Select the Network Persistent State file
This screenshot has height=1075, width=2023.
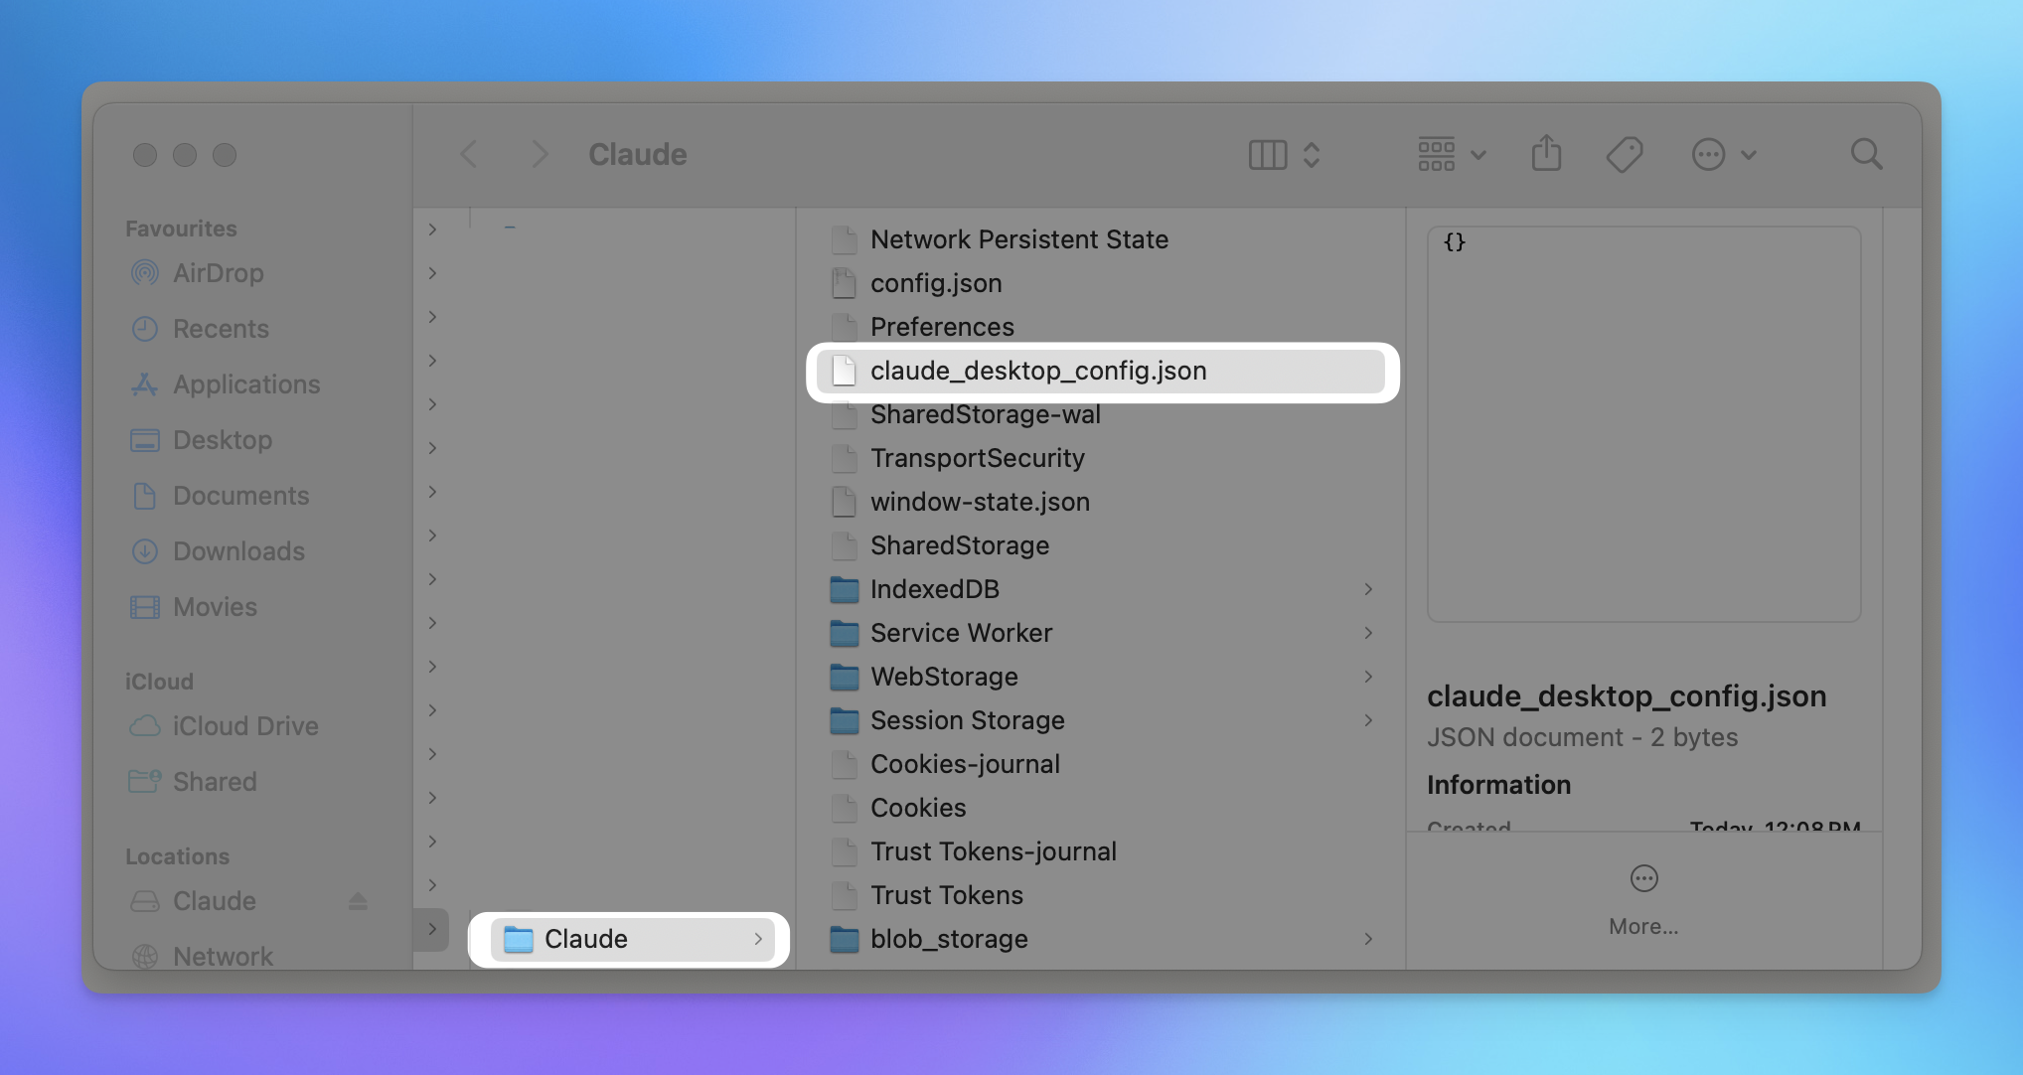click(1101, 239)
